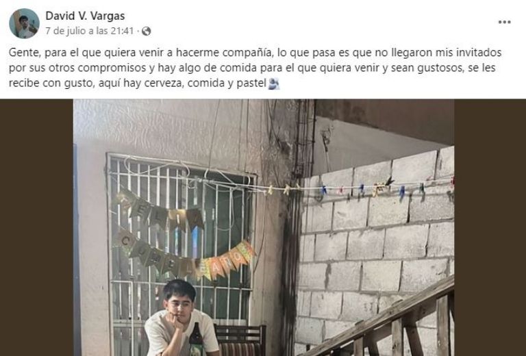Click the striped chair behind the man

[x=240, y=340]
